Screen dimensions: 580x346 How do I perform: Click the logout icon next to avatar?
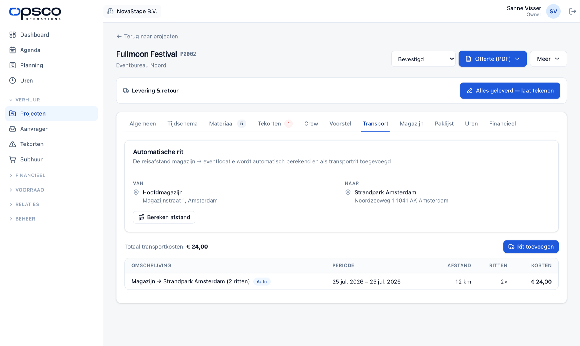572,11
